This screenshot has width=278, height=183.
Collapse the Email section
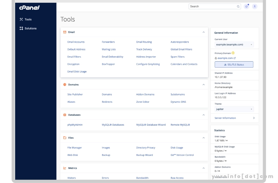click(203, 32)
